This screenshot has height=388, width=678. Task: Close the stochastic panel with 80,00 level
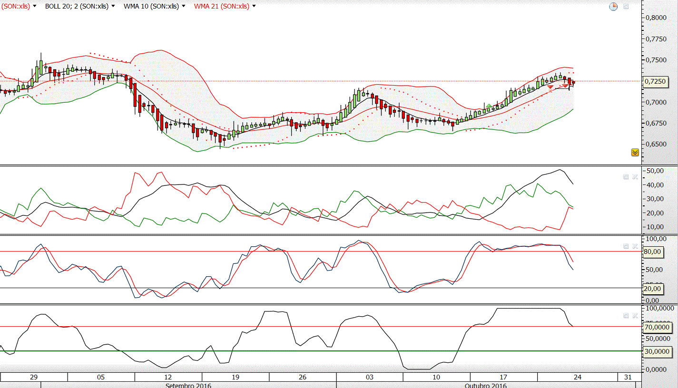coord(635,246)
